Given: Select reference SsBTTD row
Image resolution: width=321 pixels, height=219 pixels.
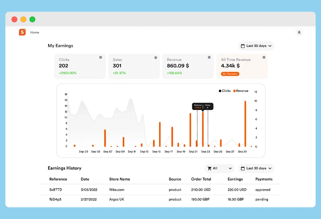Looking at the screenshot, I should tap(161, 190).
